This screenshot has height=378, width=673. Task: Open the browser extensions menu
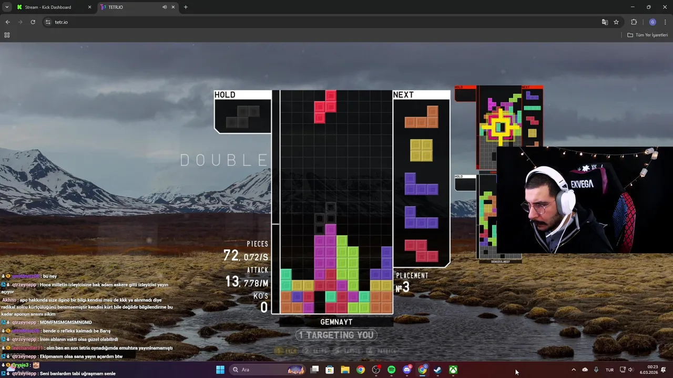pyautogui.click(x=634, y=22)
